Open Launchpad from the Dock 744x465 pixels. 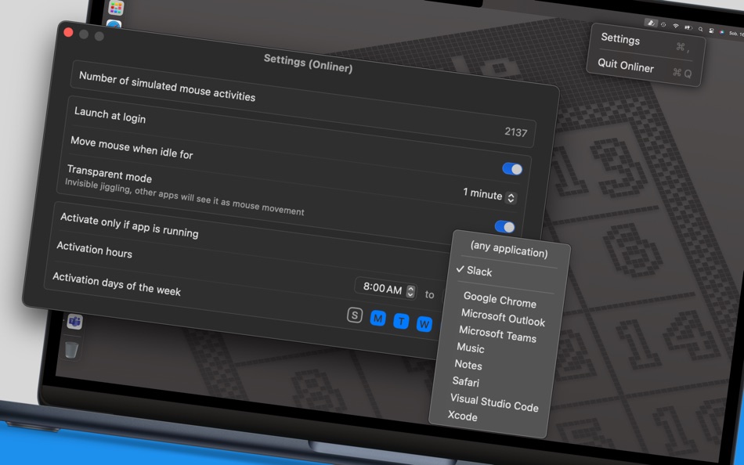(116, 8)
